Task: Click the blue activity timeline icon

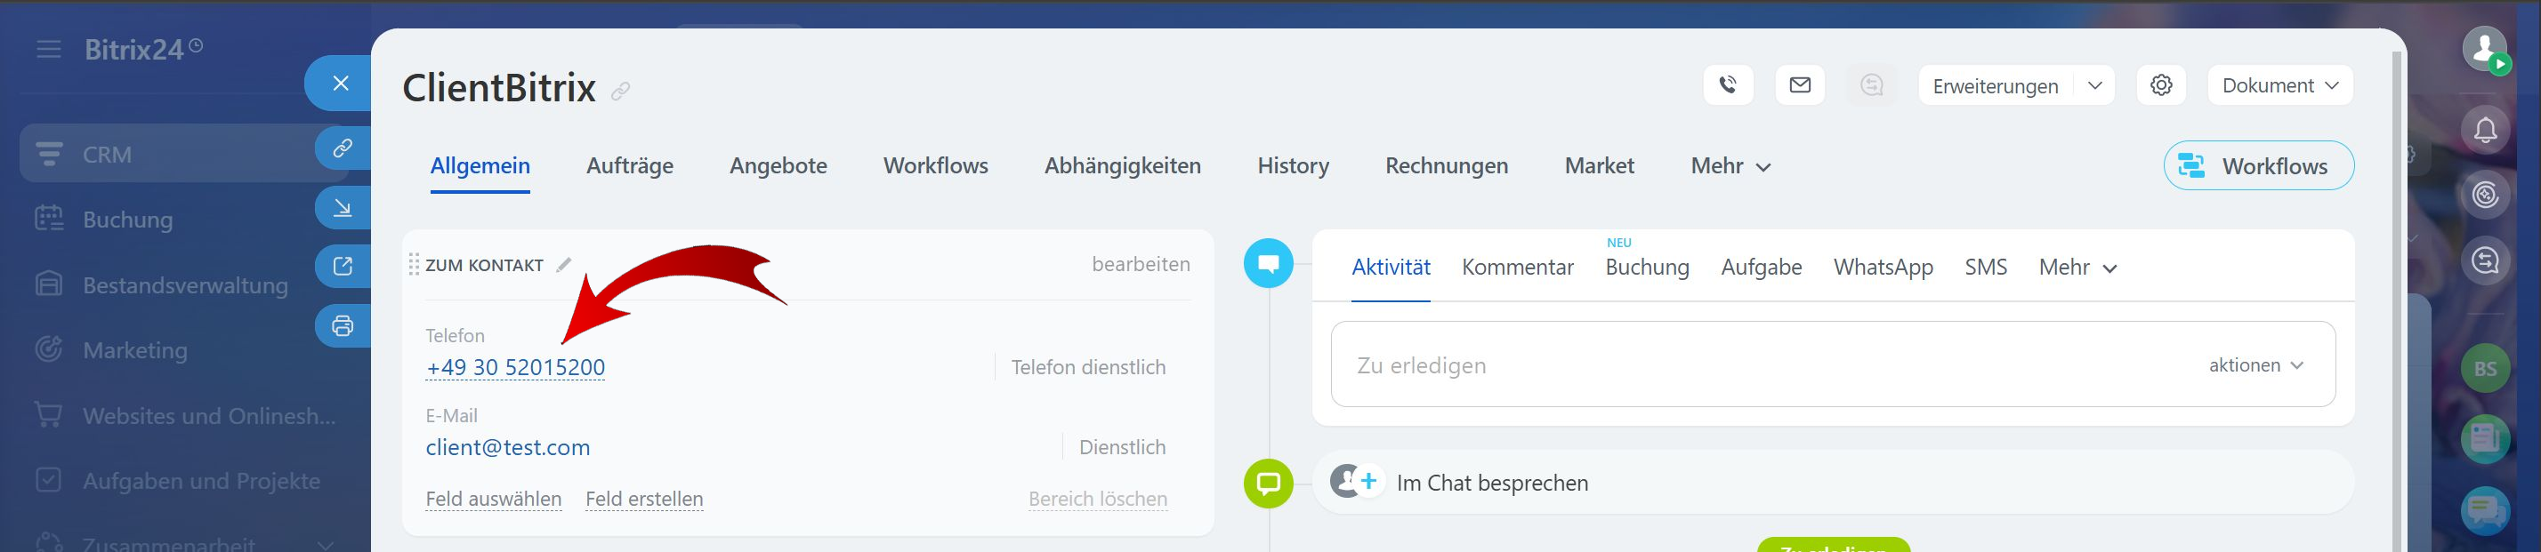Action: [x=1269, y=264]
